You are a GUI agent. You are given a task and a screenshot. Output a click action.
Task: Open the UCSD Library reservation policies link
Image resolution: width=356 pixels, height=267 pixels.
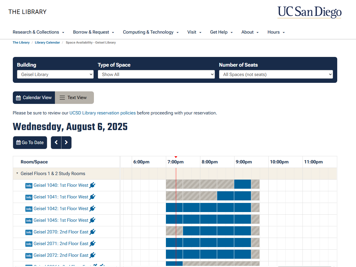102,113
